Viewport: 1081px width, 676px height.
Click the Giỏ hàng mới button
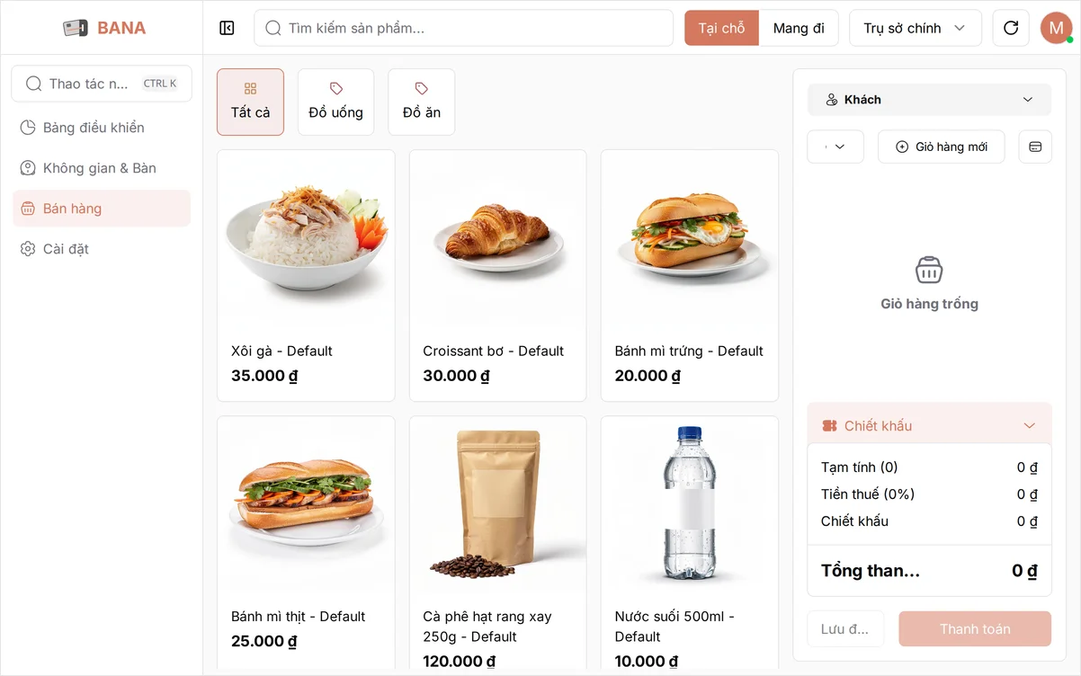click(x=941, y=147)
